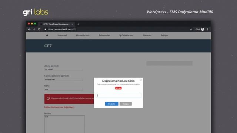Click the browser address bar URL
237x133 pixels.
(x=62, y=29)
